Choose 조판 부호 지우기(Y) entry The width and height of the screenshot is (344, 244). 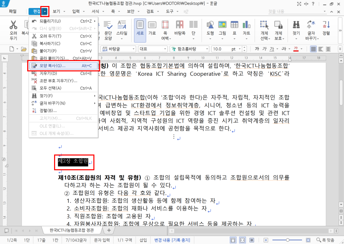coord(63,81)
